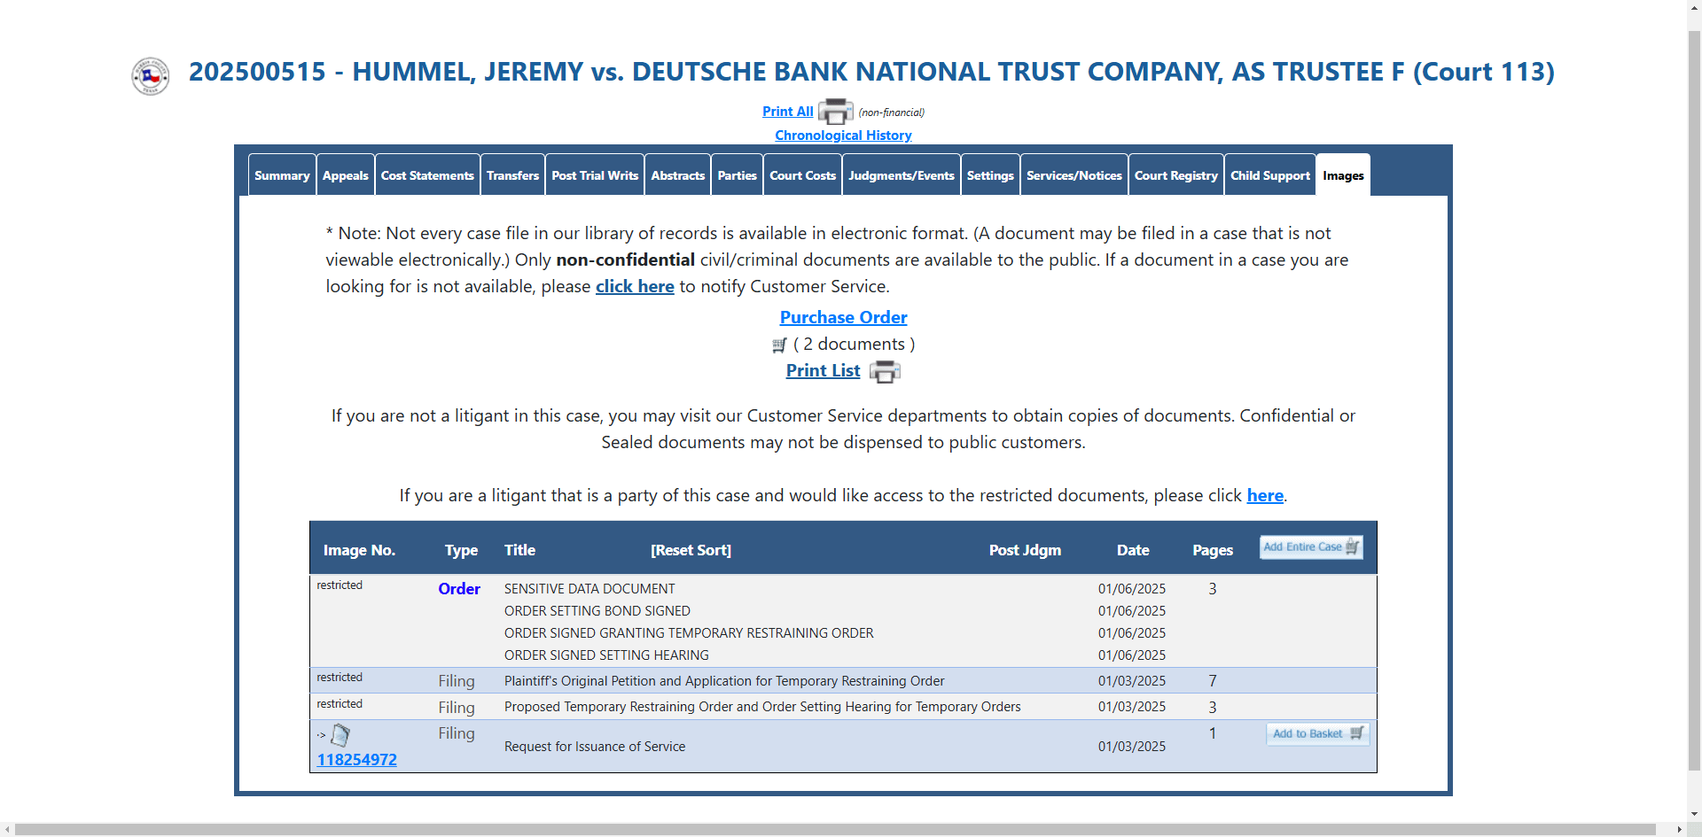1702x837 pixels.
Task: Open the Transfers tab
Action: coord(512,175)
